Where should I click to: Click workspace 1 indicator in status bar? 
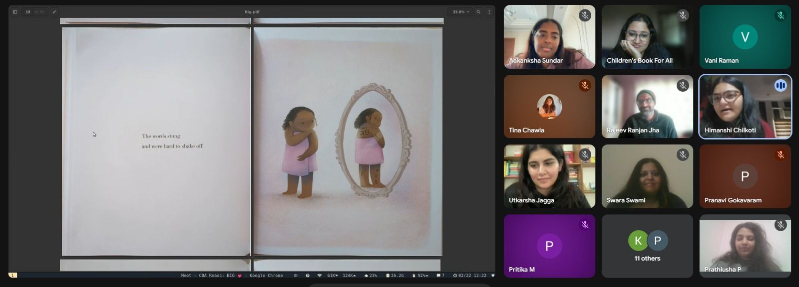click(12, 276)
